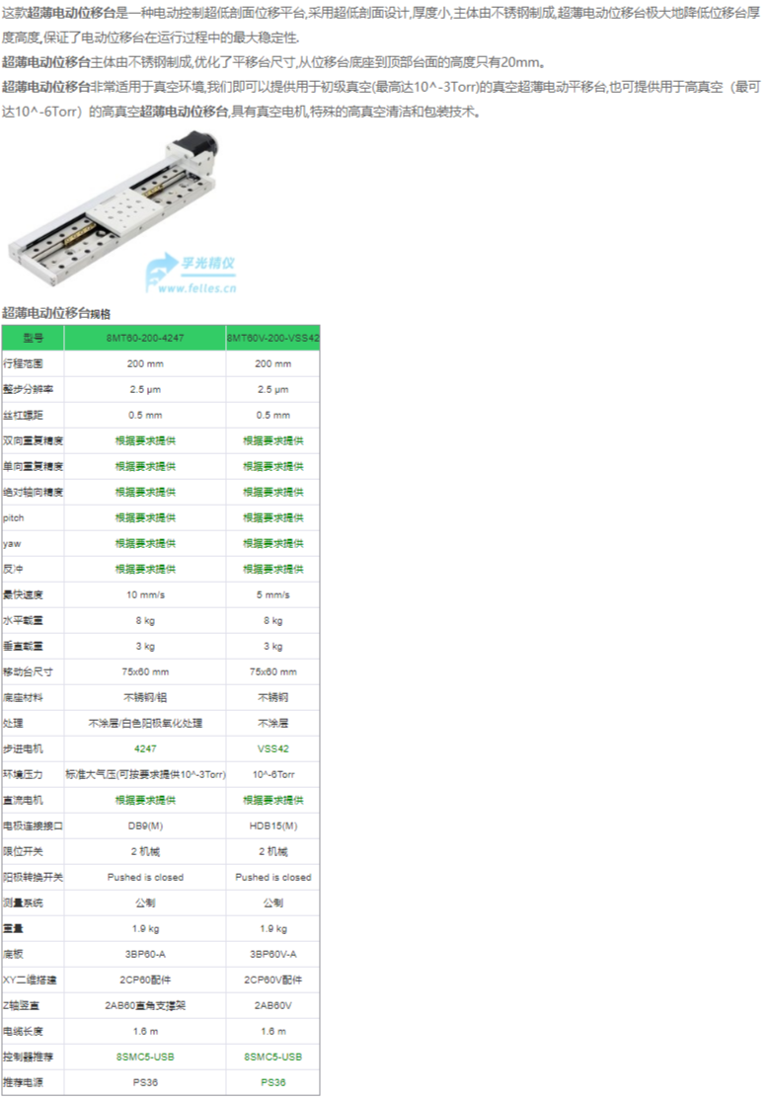Image resolution: width=770 pixels, height=1101 pixels.
Task: Open the VSS42 stepper motor link
Action: [x=273, y=748]
